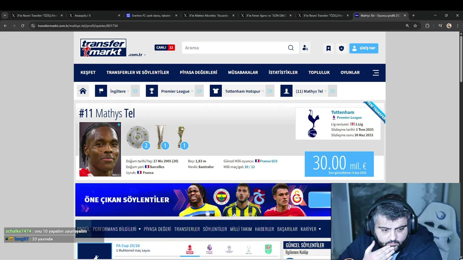Click the silver cup trophy icon

[x=161, y=137]
